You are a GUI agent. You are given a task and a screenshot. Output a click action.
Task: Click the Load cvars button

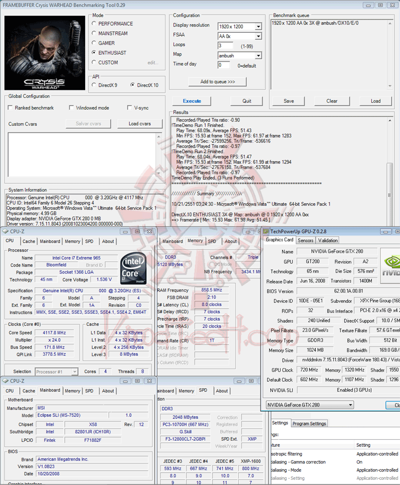pos(139,123)
